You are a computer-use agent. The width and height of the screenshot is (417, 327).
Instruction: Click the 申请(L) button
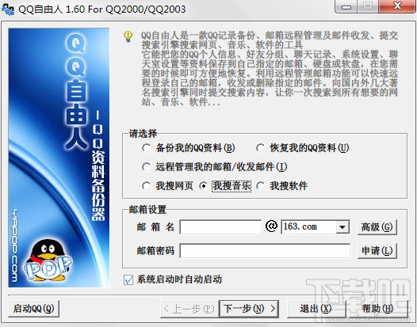pyautogui.click(x=377, y=251)
